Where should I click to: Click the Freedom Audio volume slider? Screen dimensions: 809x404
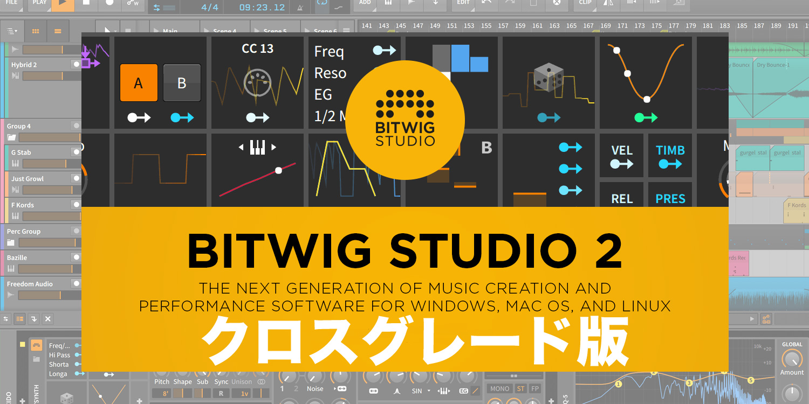[49, 295]
